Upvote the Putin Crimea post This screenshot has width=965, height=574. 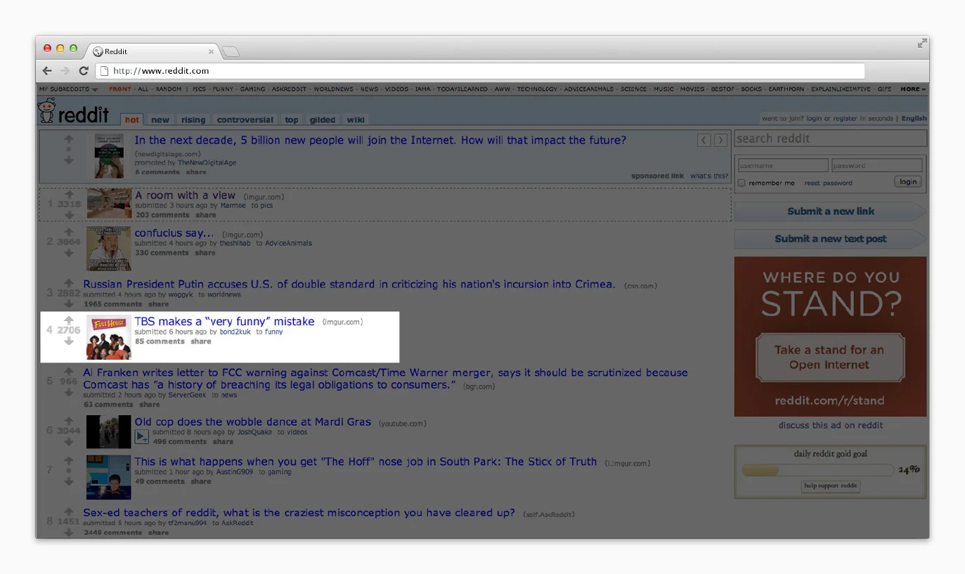point(69,282)
